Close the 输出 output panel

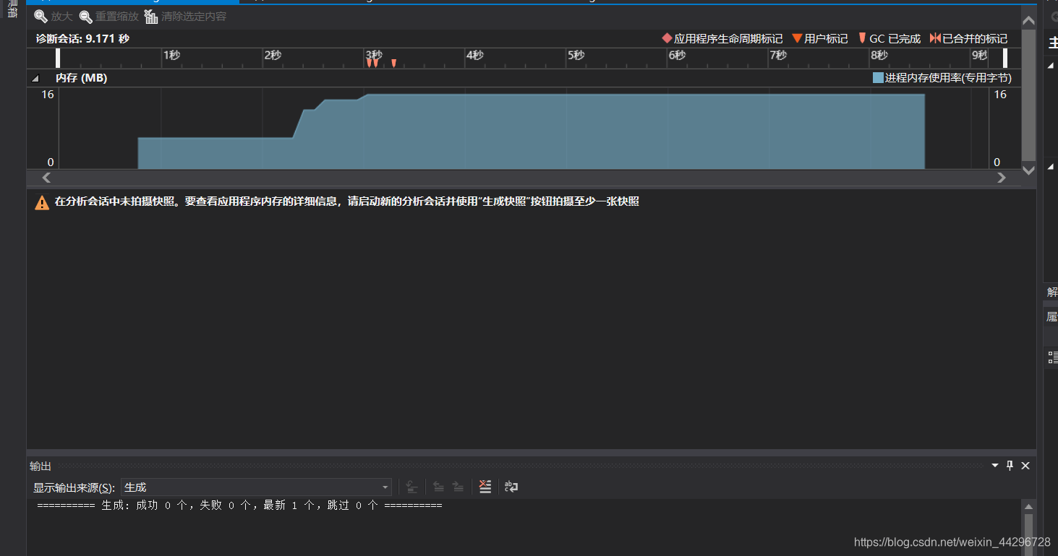coord(1025,466)
